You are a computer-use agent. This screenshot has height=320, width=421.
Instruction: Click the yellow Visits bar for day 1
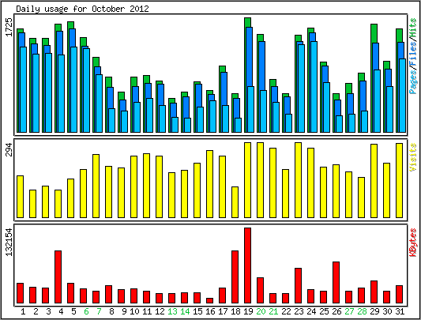pyautogui.click(x=20, y=197)
